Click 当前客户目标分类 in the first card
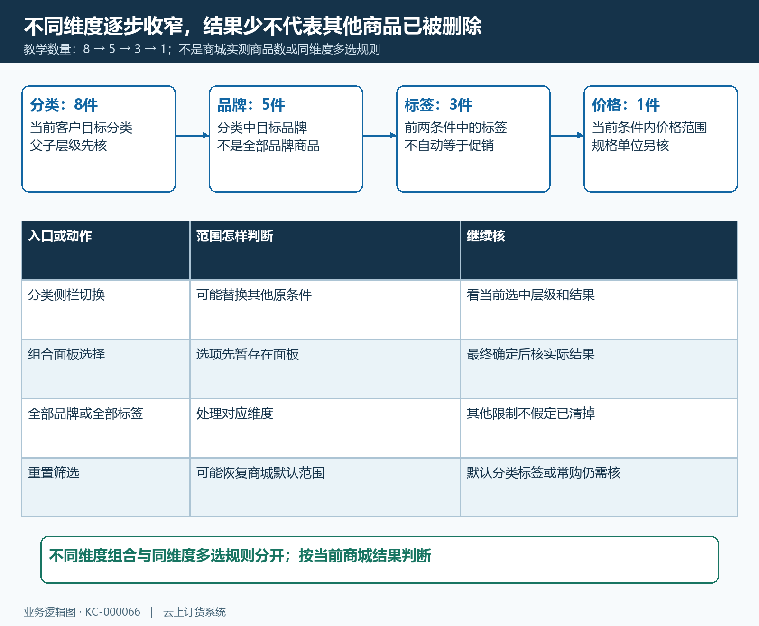 point(81,128)
